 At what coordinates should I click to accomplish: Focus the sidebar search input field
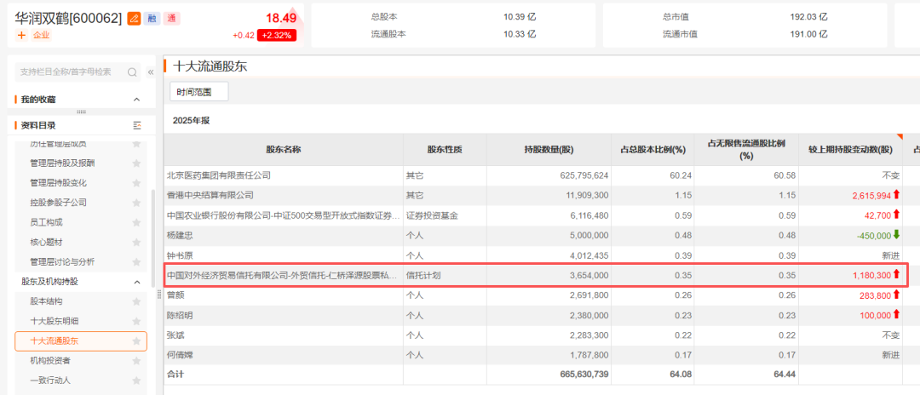[x=68, y=72]
